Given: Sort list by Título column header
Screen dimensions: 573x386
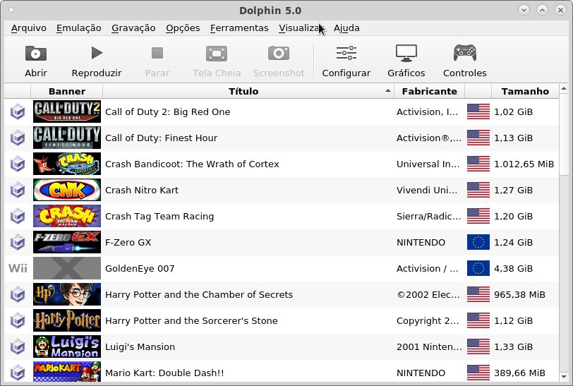Looking at the screenshot, I should [x=248, y=91].
